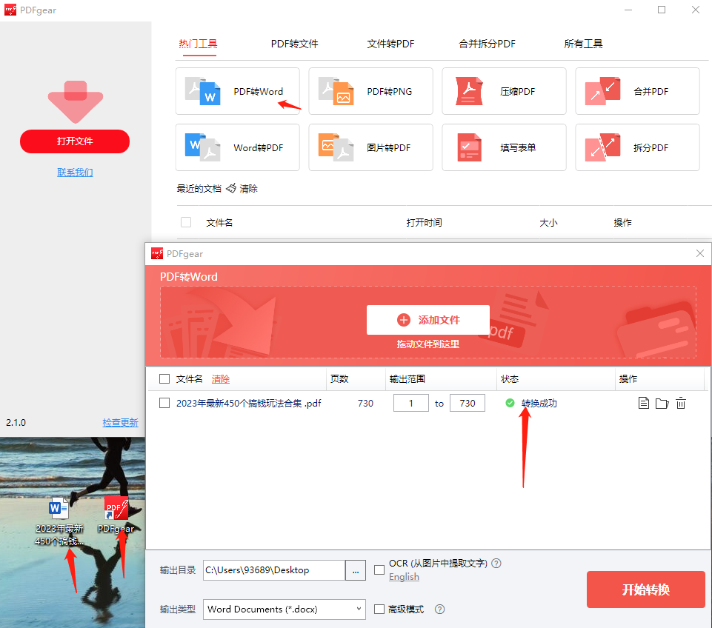Open the Word转PDF tool card
The width and height of the screenshot is (712, 628).
pyautogui.click(x=238, y=147)
